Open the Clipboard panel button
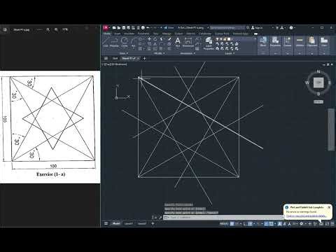The height and width of the screenshot is (252, 336). click(x=311, y=42)
